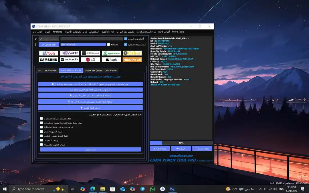
Task: Open the الإعدادات menu
Action: point(37,32)
